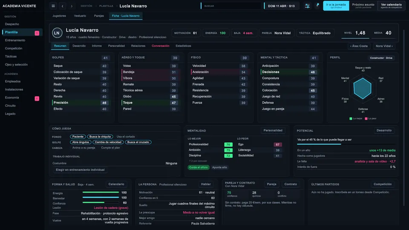Viewport: 409px width, 230px height.
Task: Click the Buscar search field
Action: [x=231, y=6]
